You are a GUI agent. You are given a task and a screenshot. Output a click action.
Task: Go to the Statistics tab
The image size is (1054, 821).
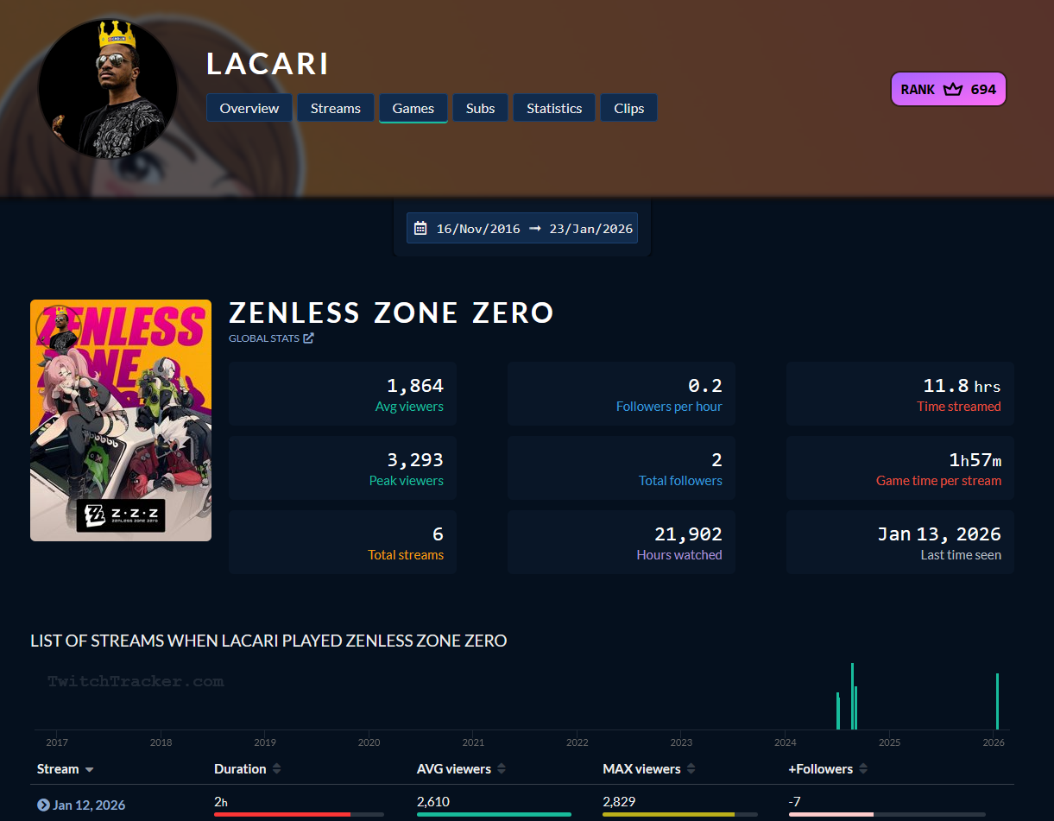tap(554, 108)
